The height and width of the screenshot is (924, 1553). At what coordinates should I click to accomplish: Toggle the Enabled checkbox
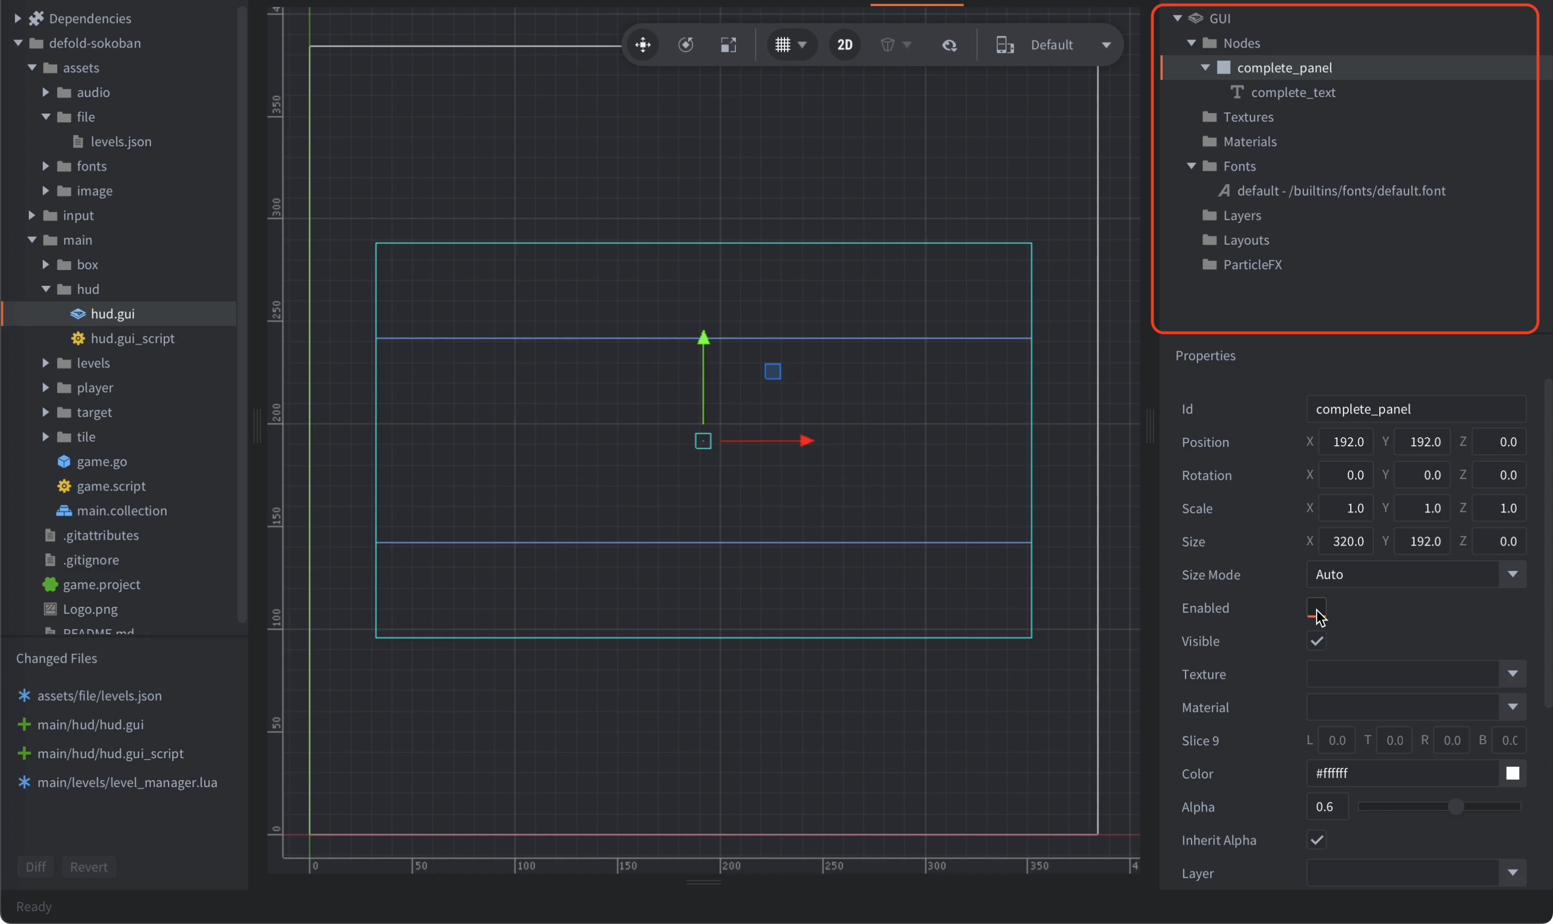pyautogui.click(x=1316, y=608)
